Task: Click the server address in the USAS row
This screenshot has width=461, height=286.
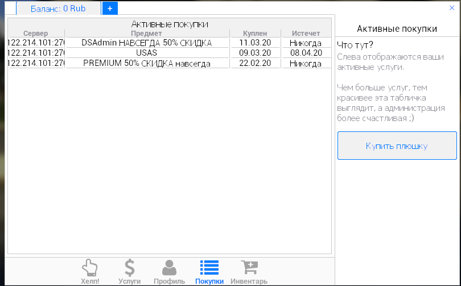Action: click(36, 53)
